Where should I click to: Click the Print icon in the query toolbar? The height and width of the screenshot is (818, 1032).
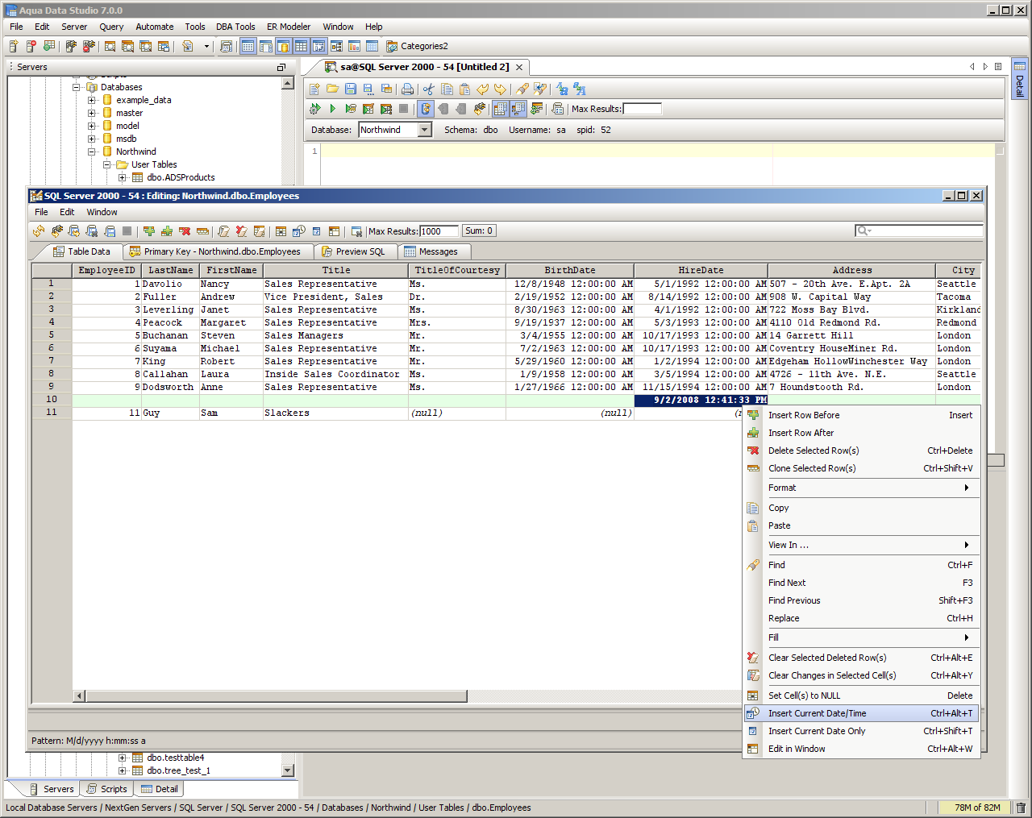(x=408, y=89)
